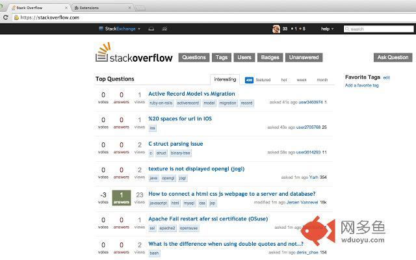This screenshot has width=416, height=260.
Task: Click the 420 featured count badge
Action: tap(249, 80)
